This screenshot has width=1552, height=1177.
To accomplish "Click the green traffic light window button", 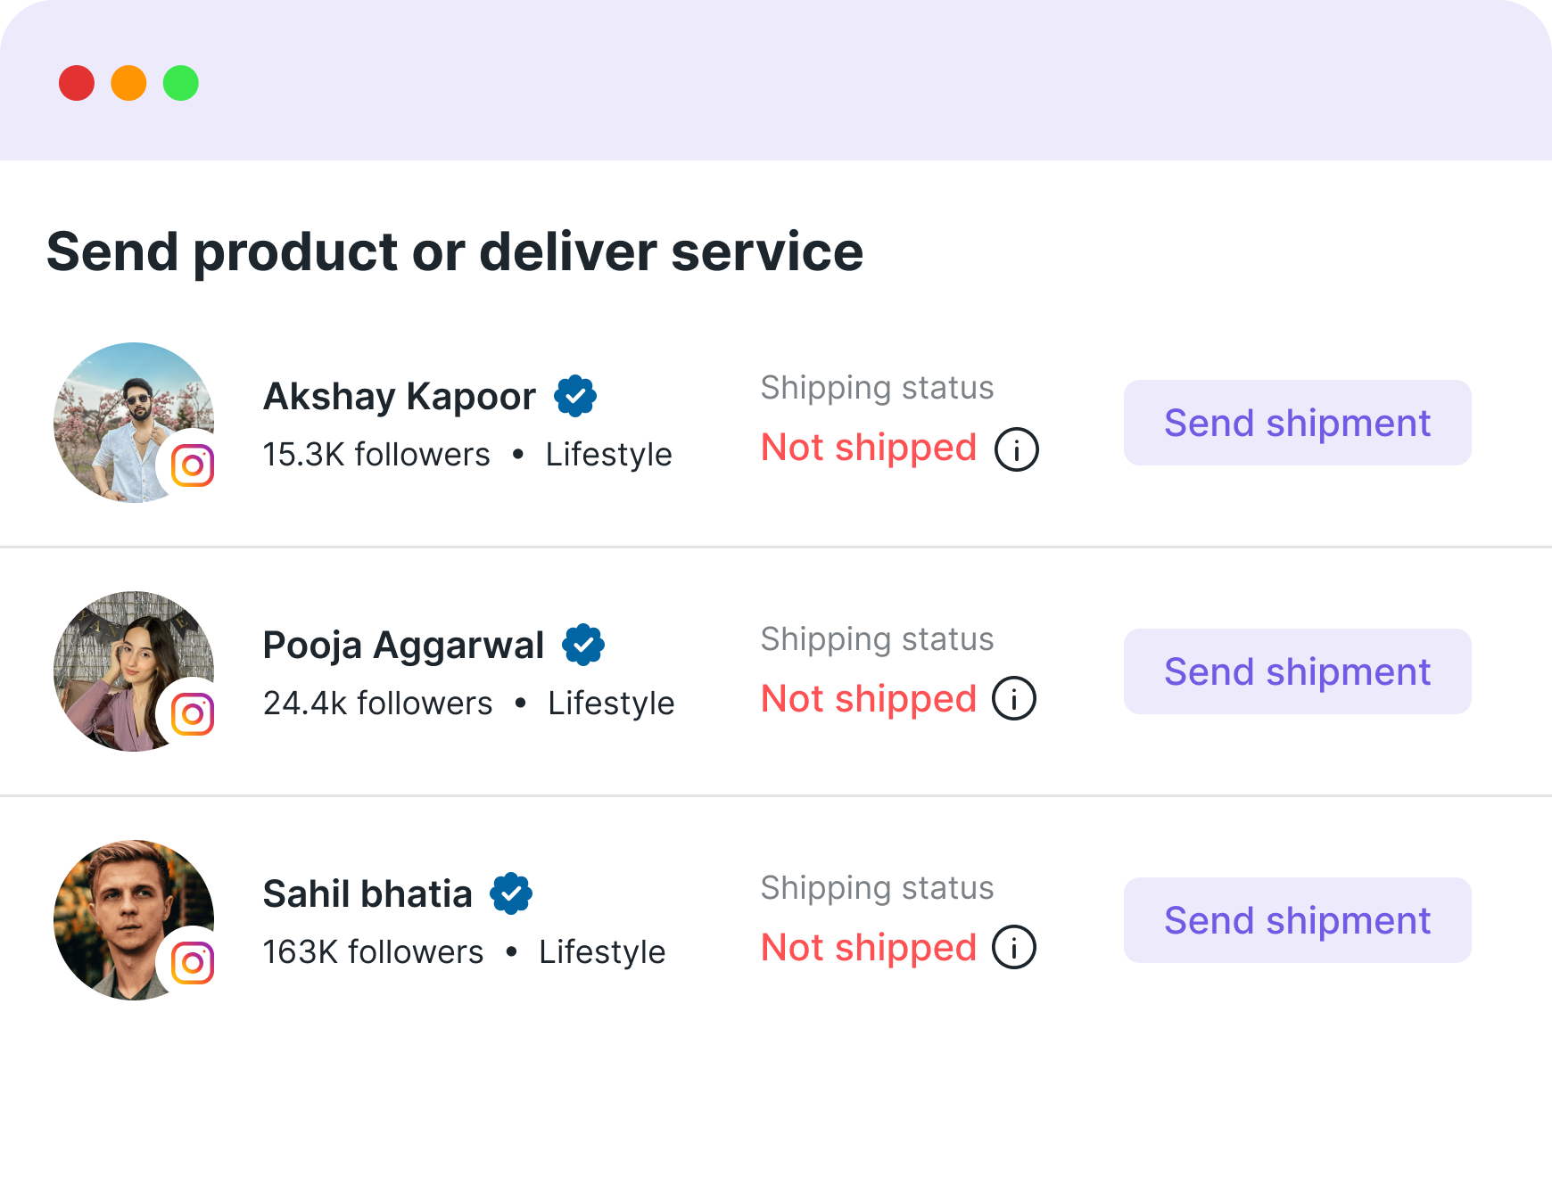I will pos(181,84).
